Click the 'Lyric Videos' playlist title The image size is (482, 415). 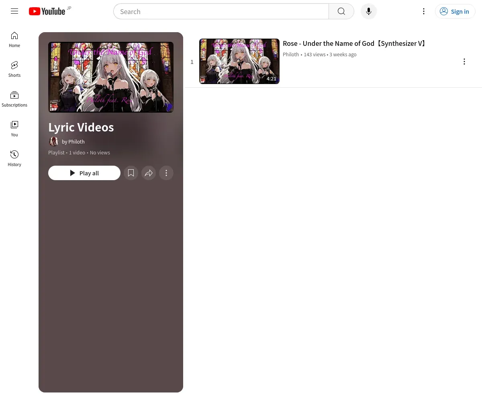81,127
